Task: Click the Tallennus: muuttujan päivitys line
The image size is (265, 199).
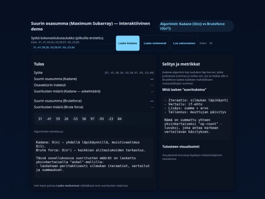Action: point(195,112)
